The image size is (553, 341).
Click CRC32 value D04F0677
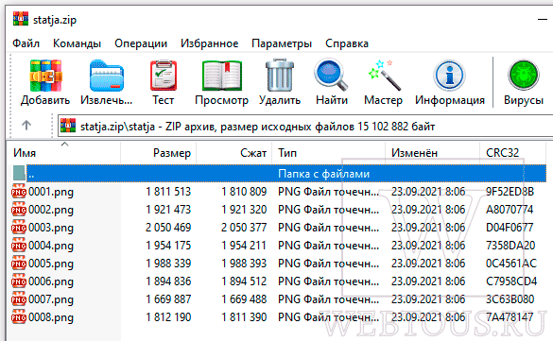510,228
